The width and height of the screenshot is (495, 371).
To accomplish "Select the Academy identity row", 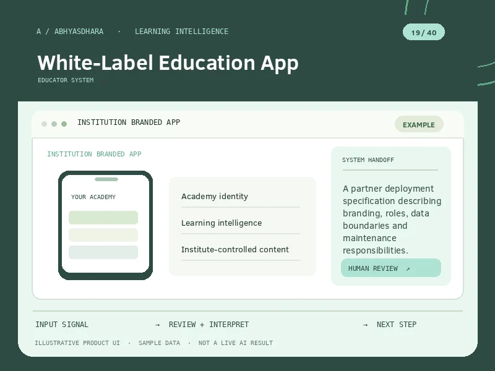I will tap(241, 197).
